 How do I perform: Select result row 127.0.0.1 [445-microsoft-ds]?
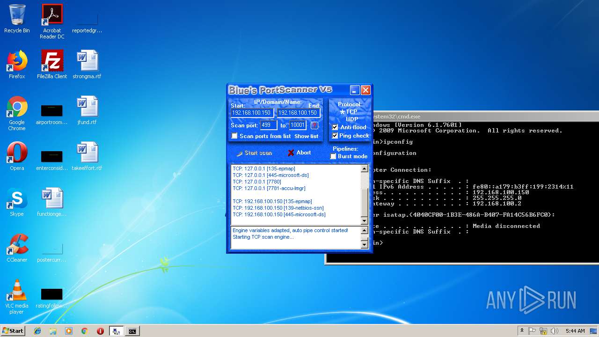click(270, 175)
